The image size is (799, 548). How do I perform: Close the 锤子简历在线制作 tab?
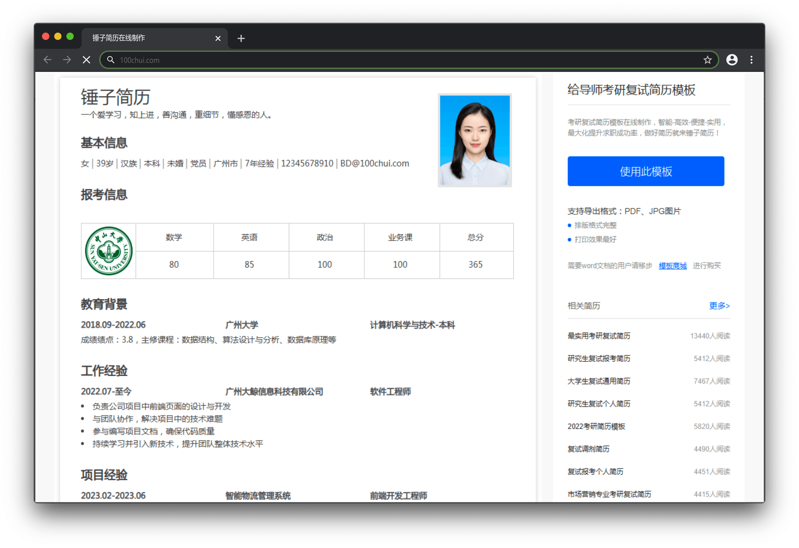pos(218,38)
